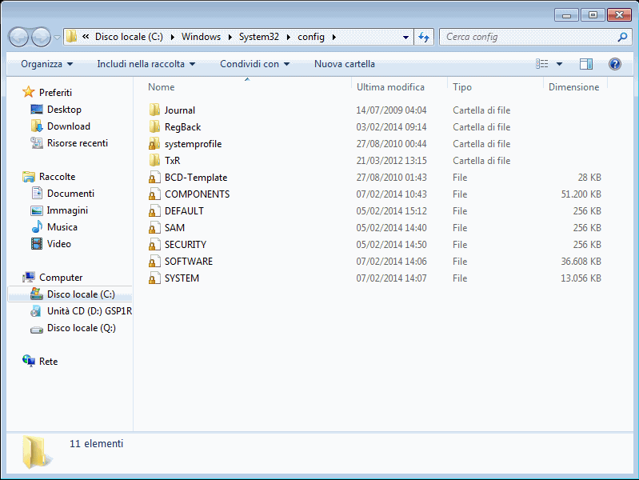The height and width of the screenshot is (480, 639).
Task: Open Includi nella raccolta menu
Action: pyautogui.click(x=146, y=64)
